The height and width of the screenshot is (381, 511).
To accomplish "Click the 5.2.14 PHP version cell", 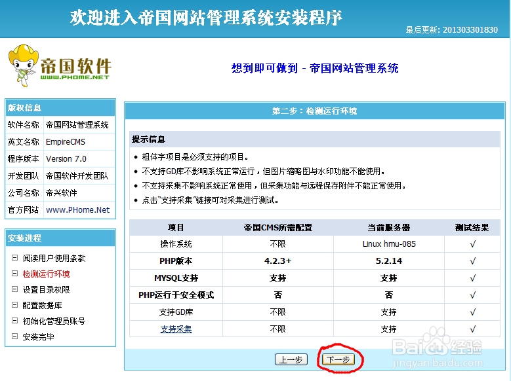I will pos(389,261).
